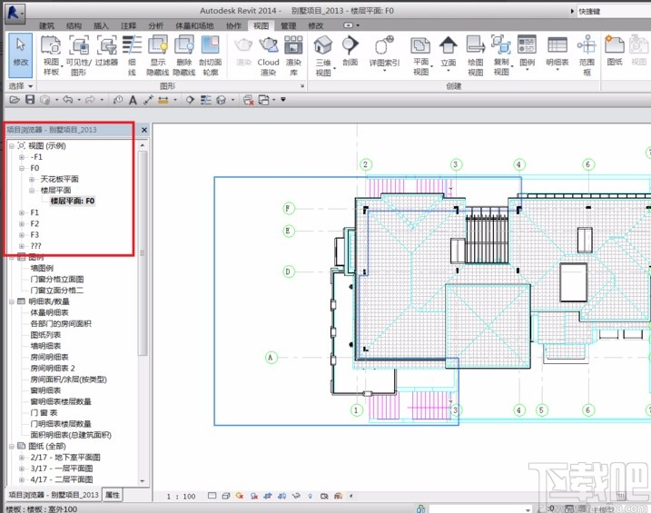Image resolution: width=651 pixels, height=513 pixels.
Task: Open the 选择 dropdown panel
Action: tap(20, 86)
